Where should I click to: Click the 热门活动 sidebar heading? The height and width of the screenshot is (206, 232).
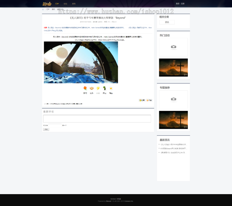[x=165, y=35]
